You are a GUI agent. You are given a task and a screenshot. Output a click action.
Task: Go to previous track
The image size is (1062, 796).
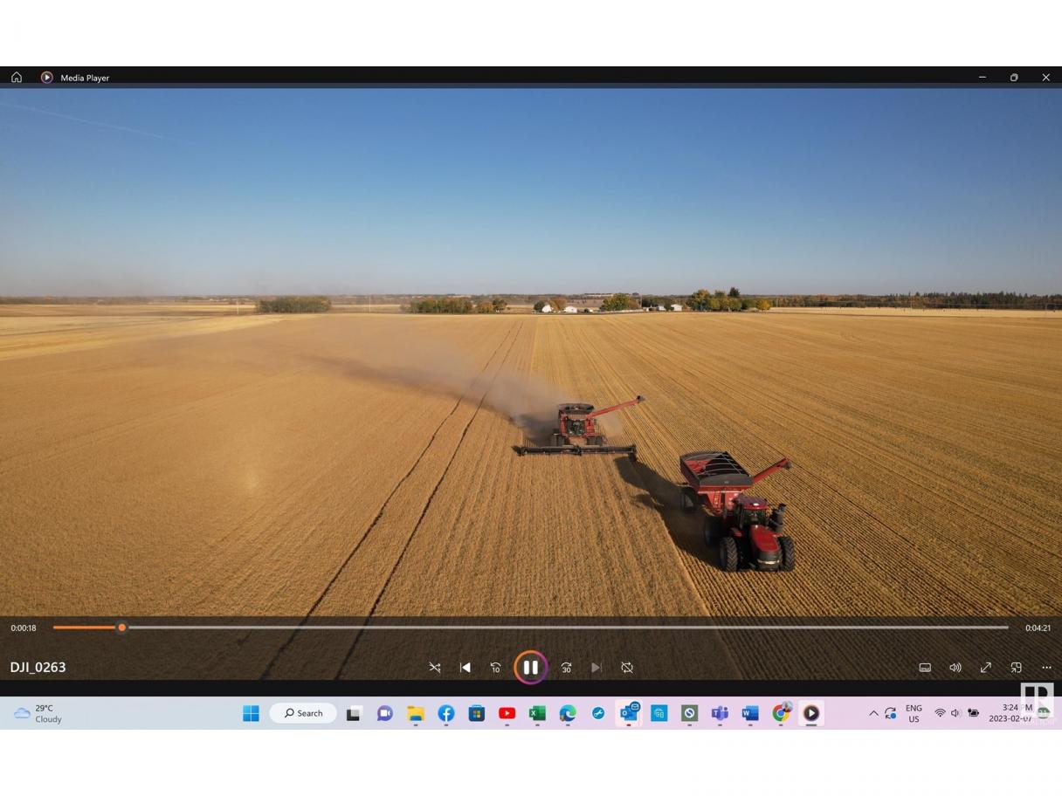pyautogui.click(x=465, y=668)
